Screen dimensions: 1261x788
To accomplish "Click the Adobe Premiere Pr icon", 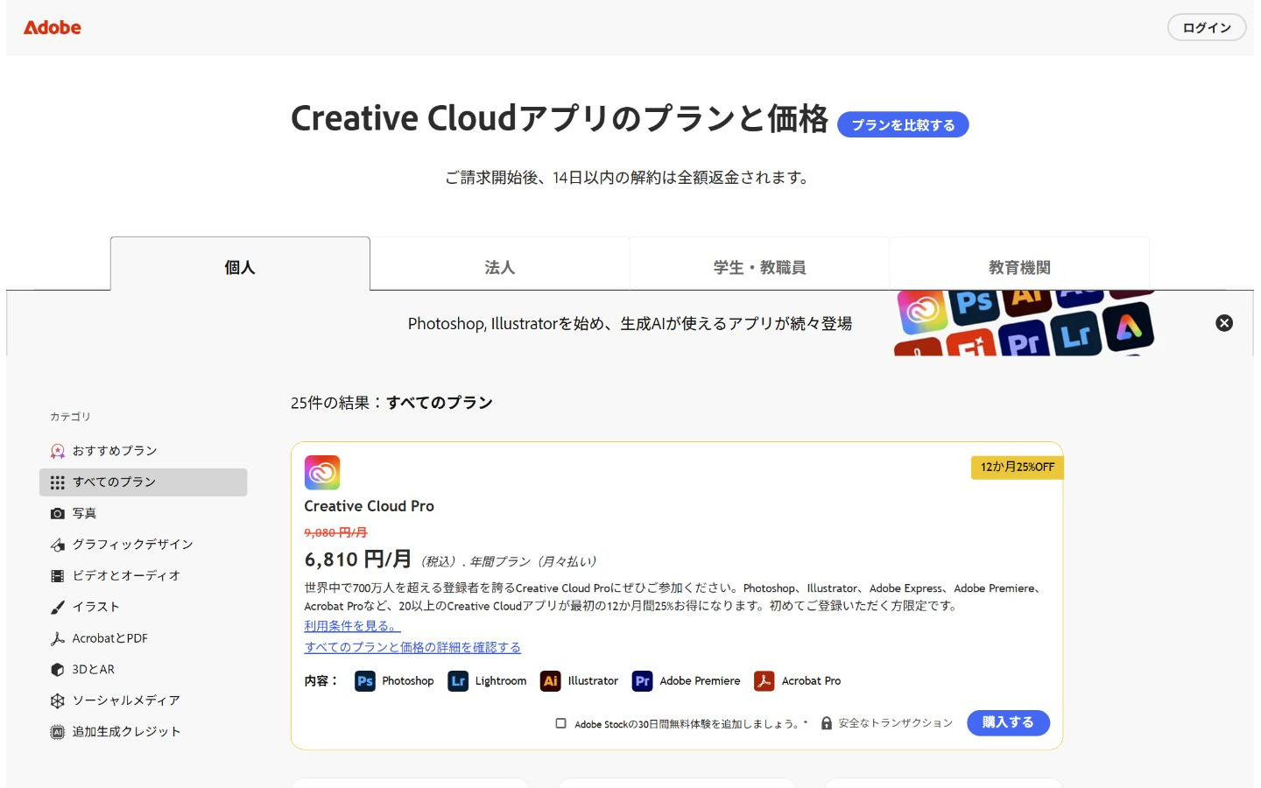I will (x=643, y=681).
